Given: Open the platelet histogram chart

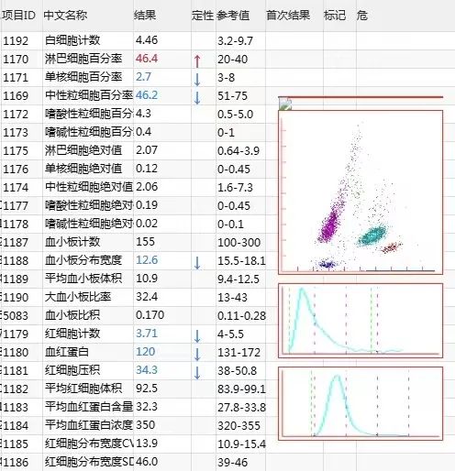Looking at the screenshot, I should pyautogui.click(x=361, y=321).
